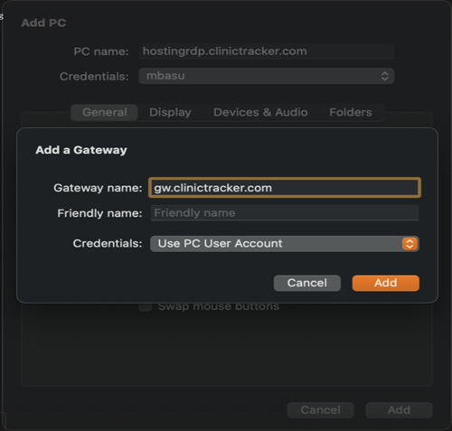Select the Folders tab
This screenshot has height=431, width=452.
[351, 112]
